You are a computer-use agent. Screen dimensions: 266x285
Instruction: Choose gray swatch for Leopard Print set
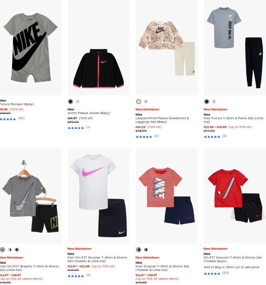[146, 102]
